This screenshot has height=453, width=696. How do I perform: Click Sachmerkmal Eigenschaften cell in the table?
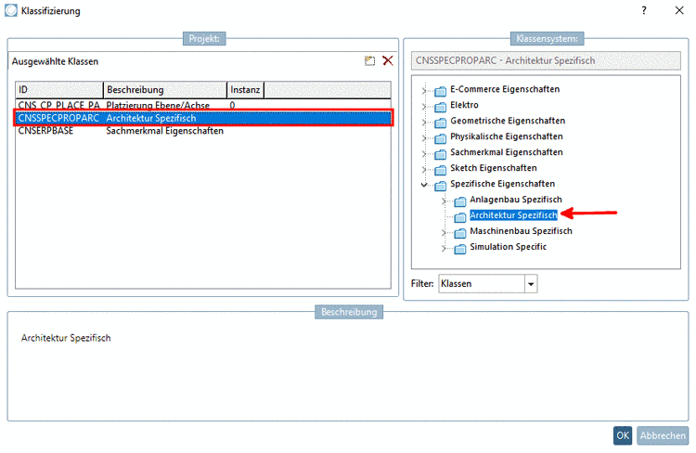click(x=164, y=131)
